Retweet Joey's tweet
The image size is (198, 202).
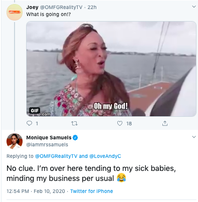pos(74,123)
